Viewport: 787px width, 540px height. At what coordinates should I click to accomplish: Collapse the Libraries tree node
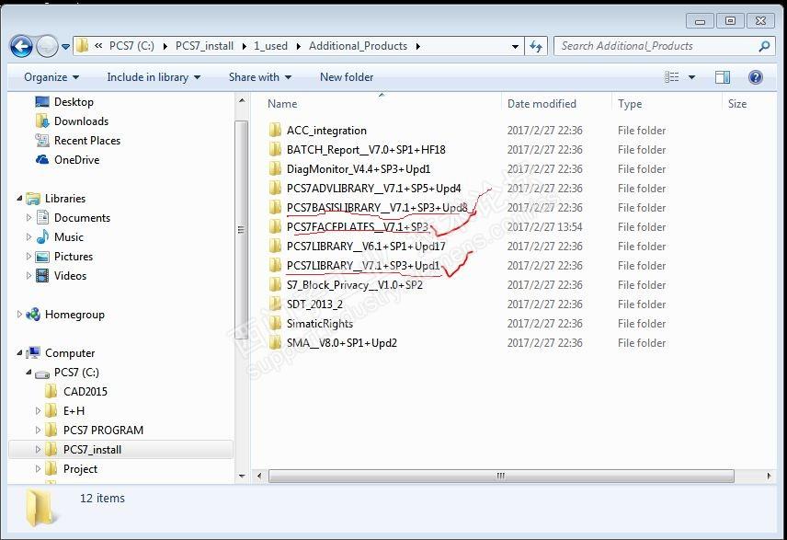click(19, 199)
